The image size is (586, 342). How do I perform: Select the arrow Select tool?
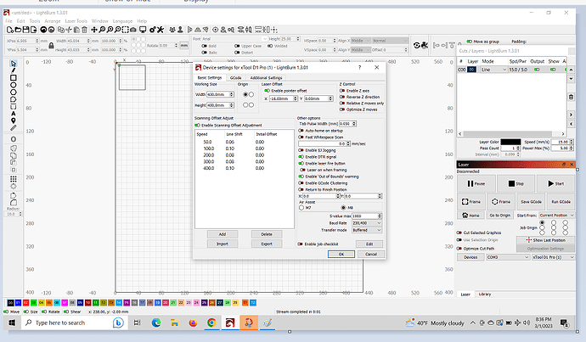pos(14,64)
